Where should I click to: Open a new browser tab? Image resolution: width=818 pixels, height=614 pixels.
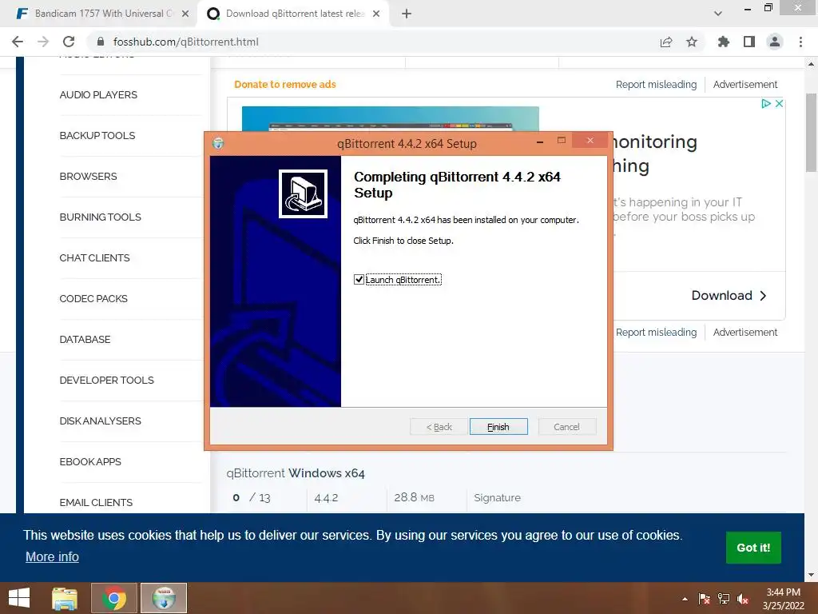coord(407,14)
